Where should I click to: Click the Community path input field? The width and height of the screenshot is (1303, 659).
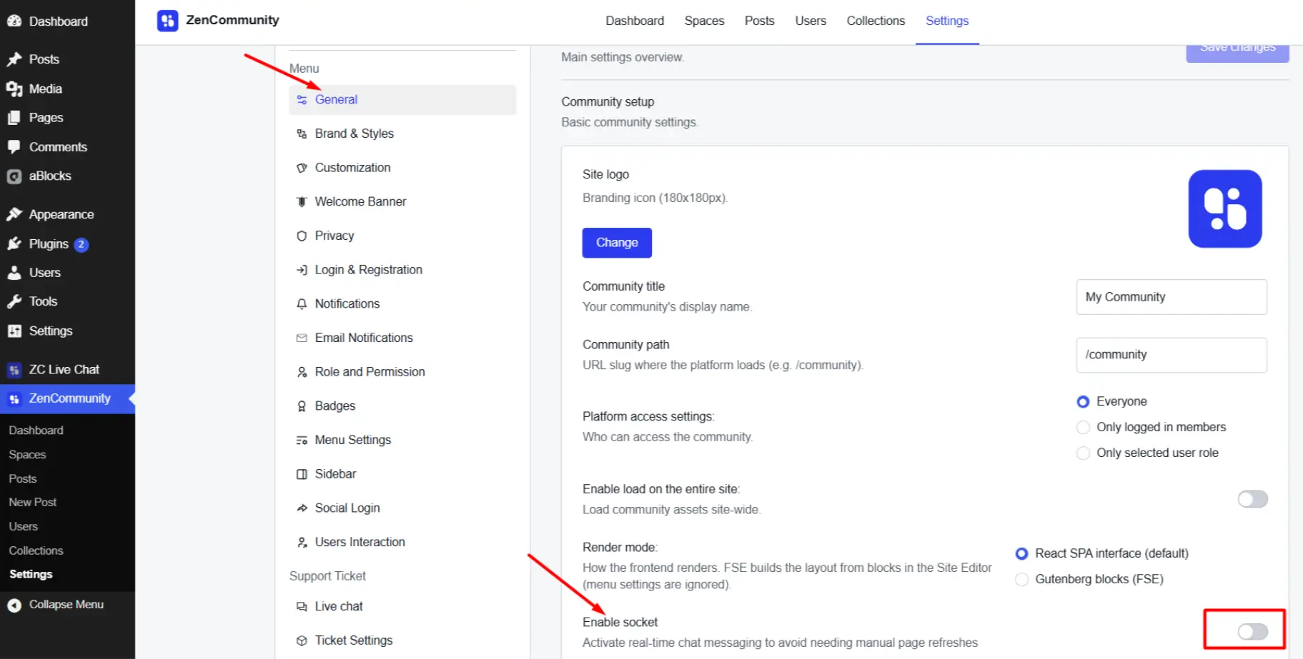click(1171, 355)
